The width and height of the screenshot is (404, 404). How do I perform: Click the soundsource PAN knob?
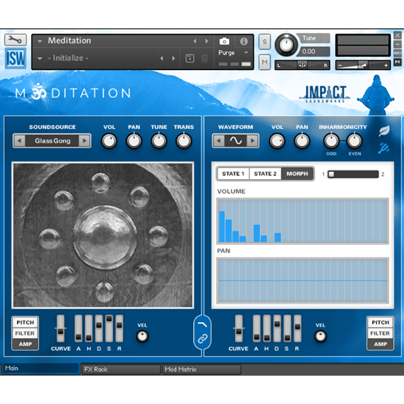pos(134,141)
